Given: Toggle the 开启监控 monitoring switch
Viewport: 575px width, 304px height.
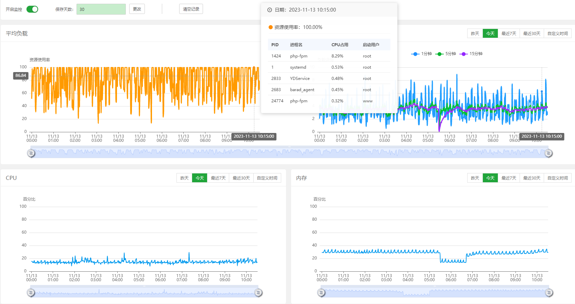Looking at the screenshot, I should click(32, 9).
